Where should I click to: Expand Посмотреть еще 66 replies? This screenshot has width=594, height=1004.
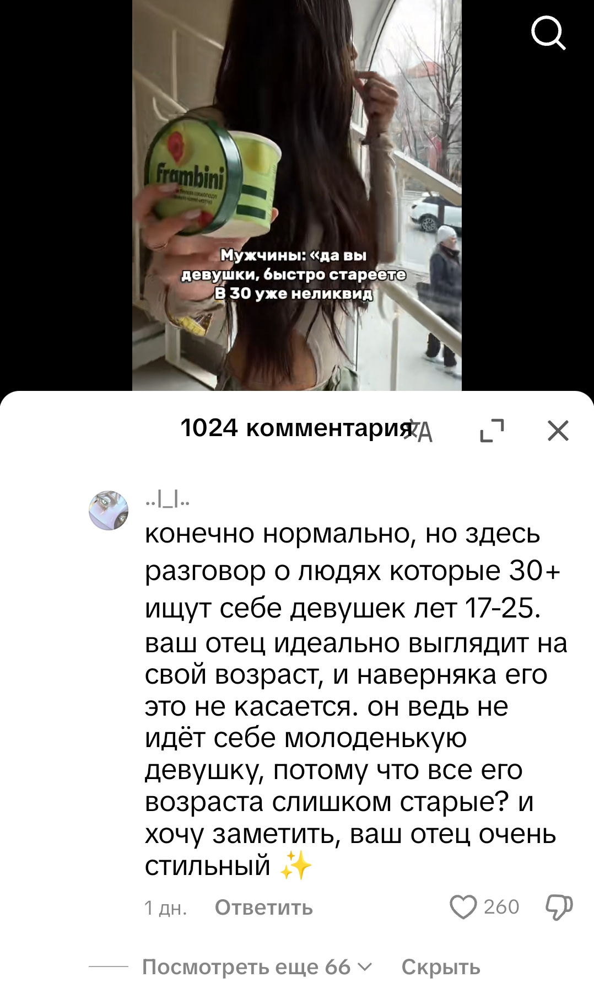(257, 967)
